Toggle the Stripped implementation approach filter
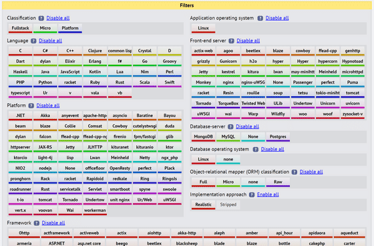 pyautogui.click(x=228, y=205)
